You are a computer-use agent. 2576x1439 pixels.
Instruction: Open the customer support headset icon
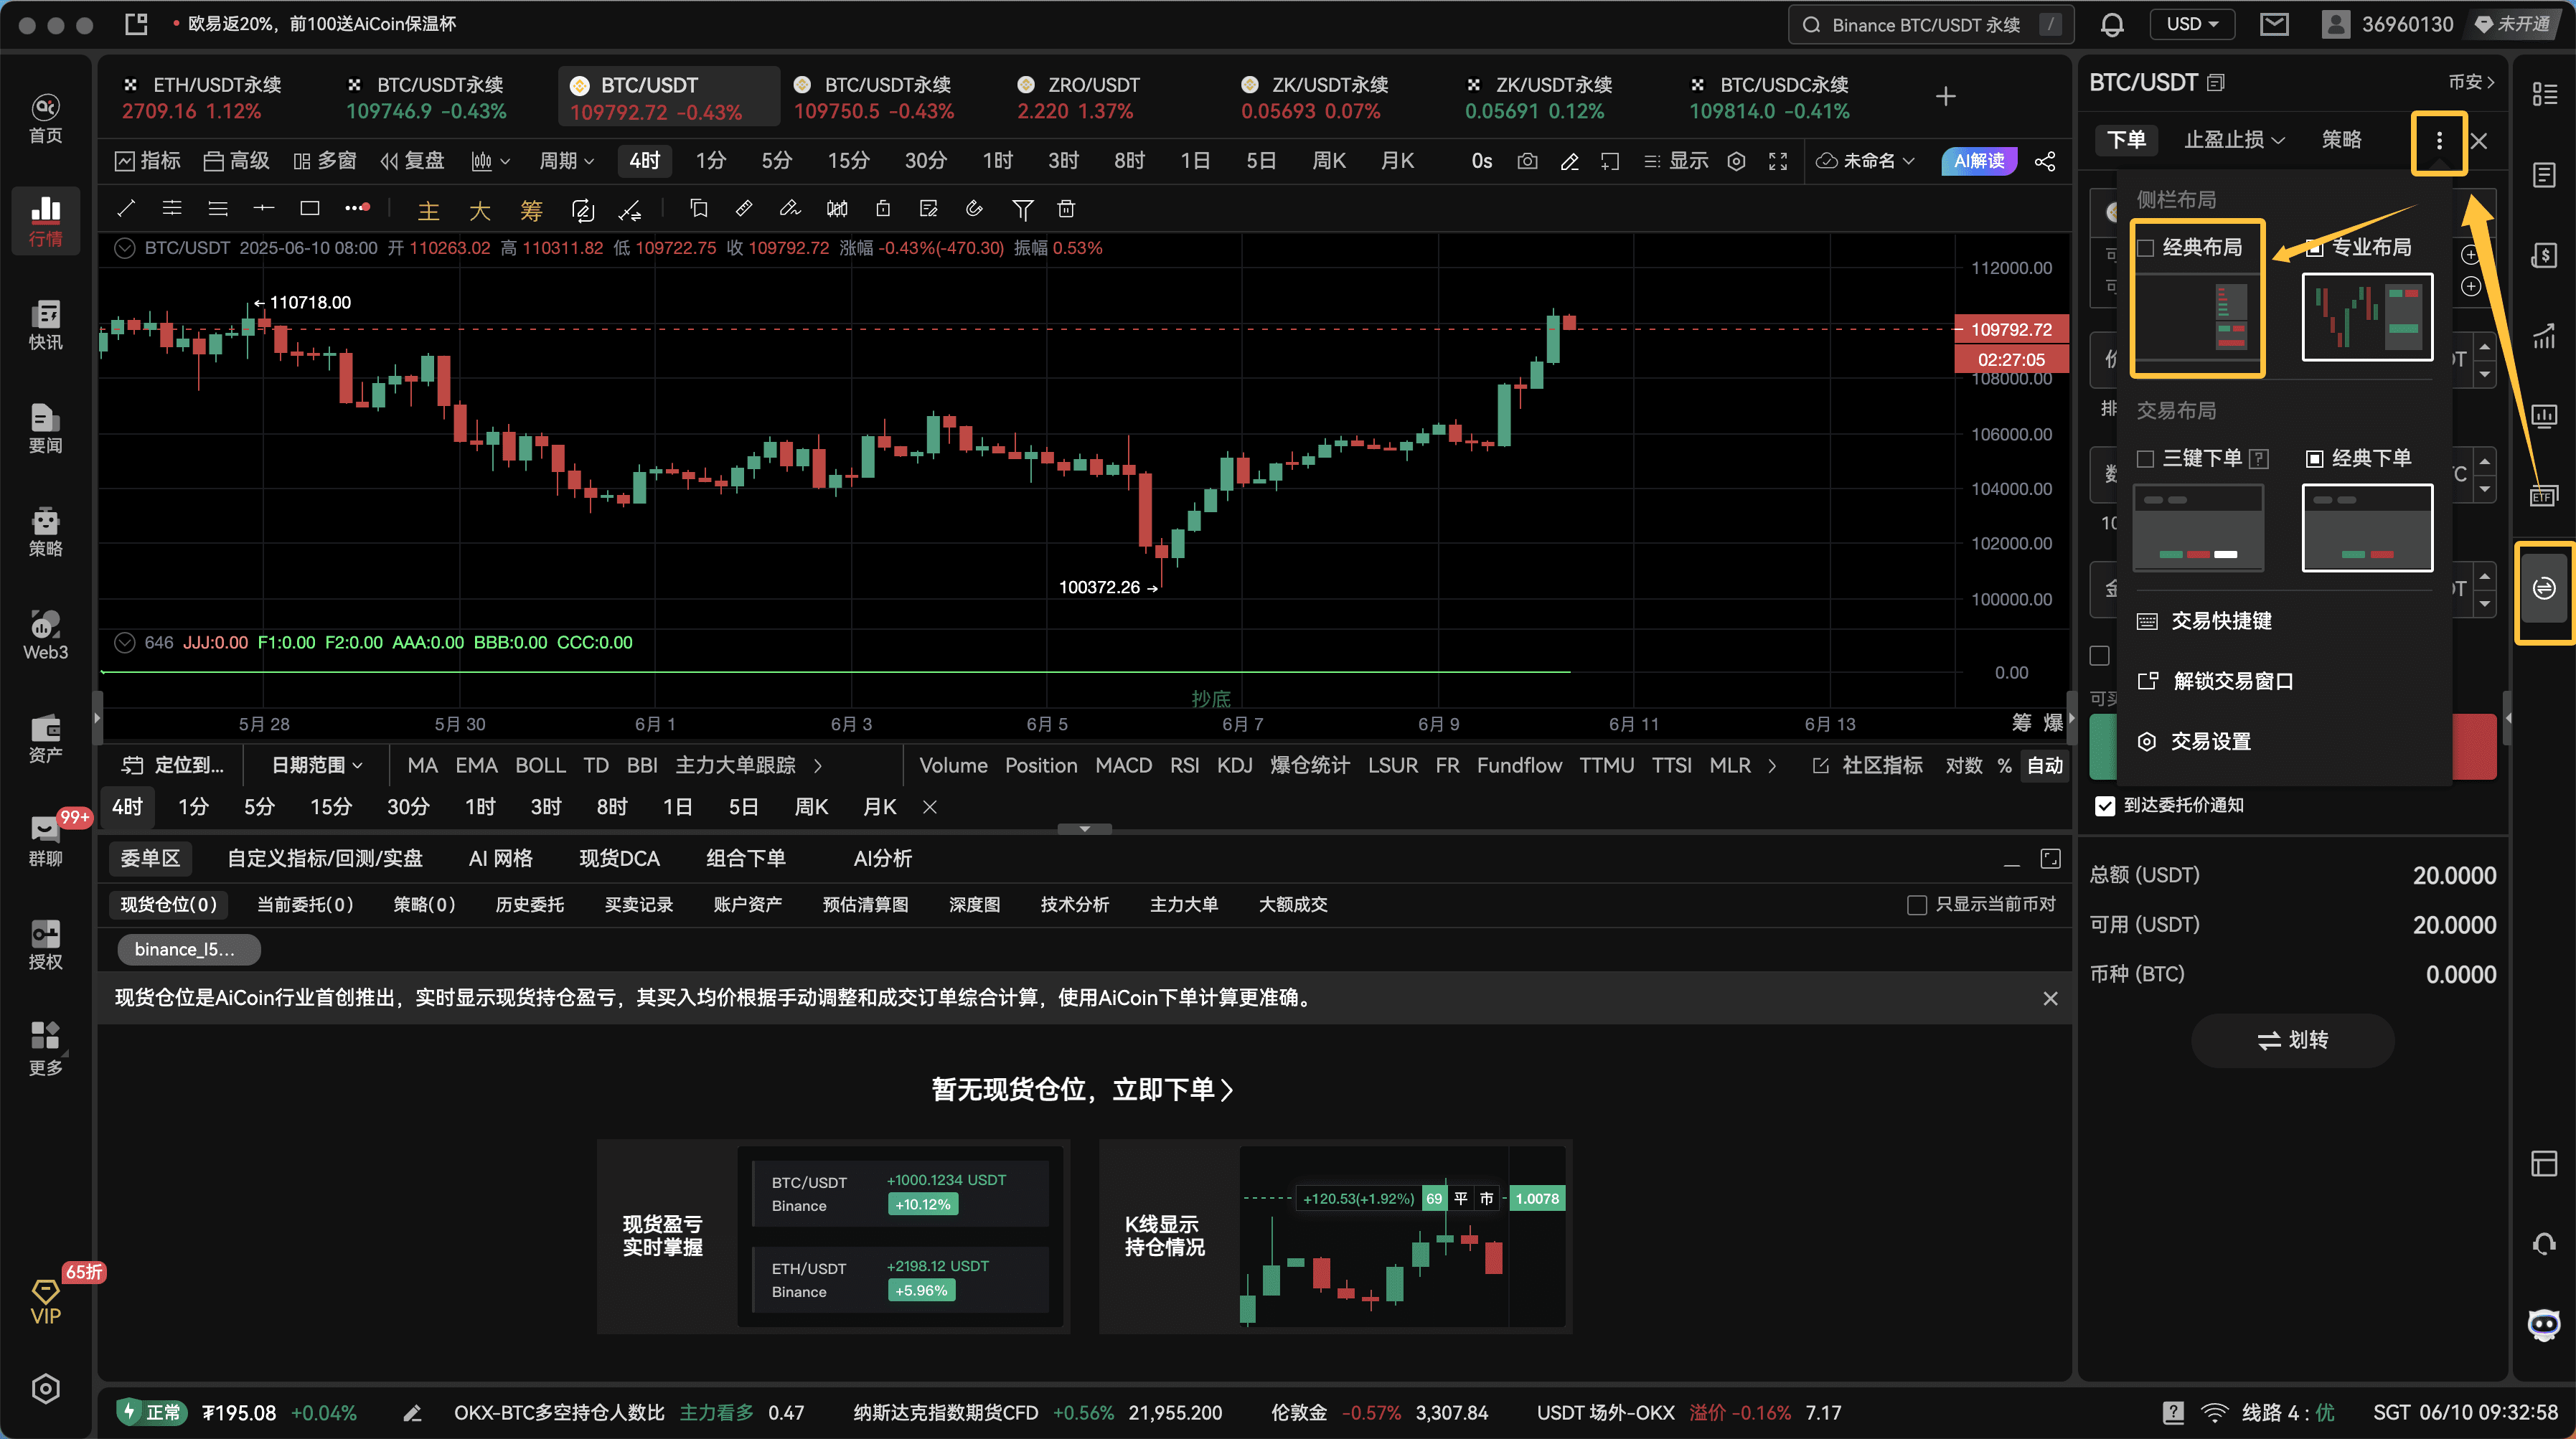(x=2544, y=1243)
